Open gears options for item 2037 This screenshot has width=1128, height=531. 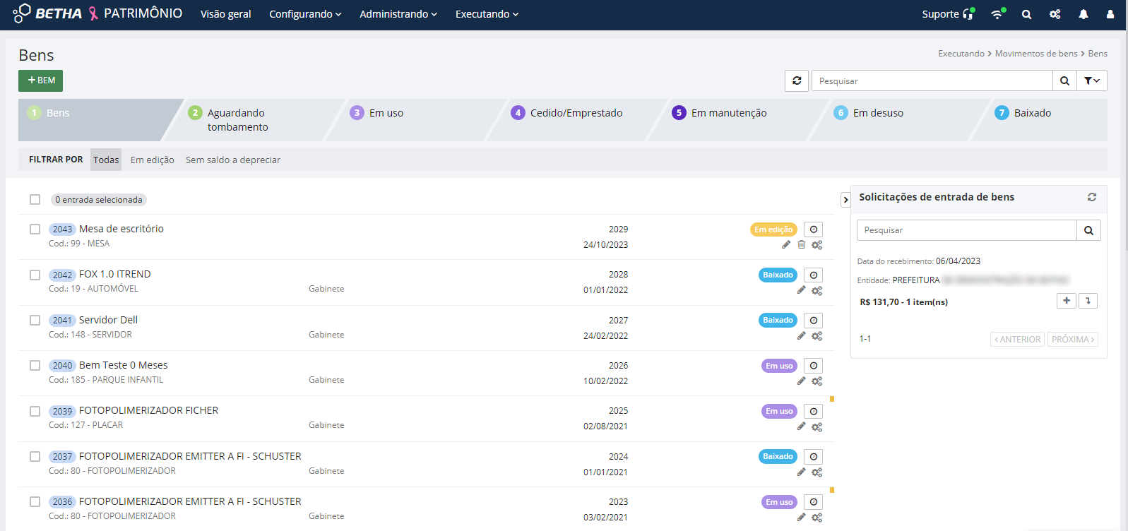pos(817,472)
